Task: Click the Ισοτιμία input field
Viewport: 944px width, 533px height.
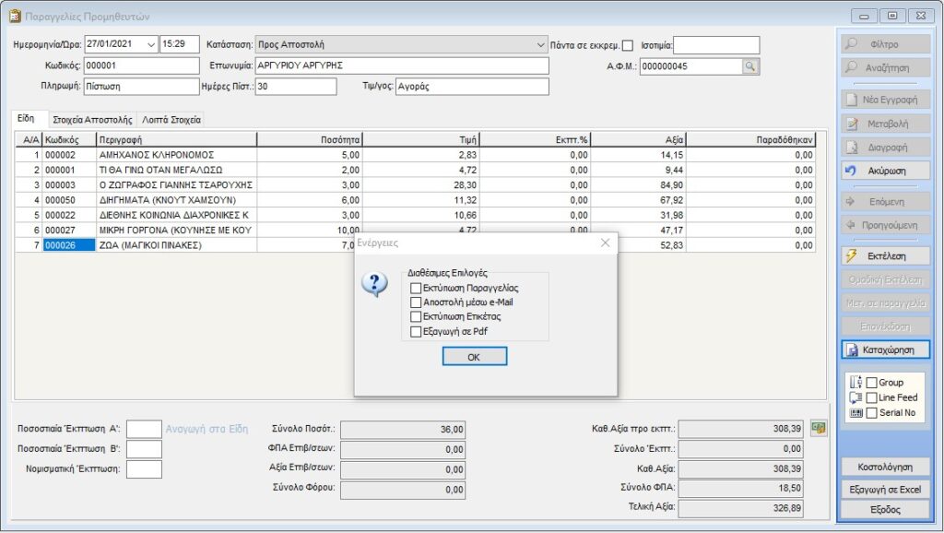Action: [x=716, y=45]
